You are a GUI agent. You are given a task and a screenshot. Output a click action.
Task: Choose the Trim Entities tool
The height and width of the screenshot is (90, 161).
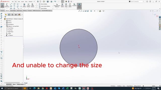point(24,5)
